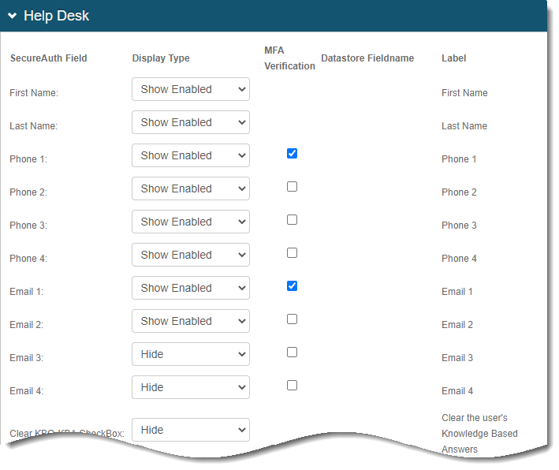Enable MFA Verification for Email 4

point(292,386)
